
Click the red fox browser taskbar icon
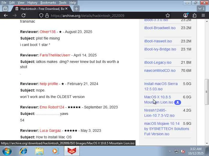click(x=72, y=151)
